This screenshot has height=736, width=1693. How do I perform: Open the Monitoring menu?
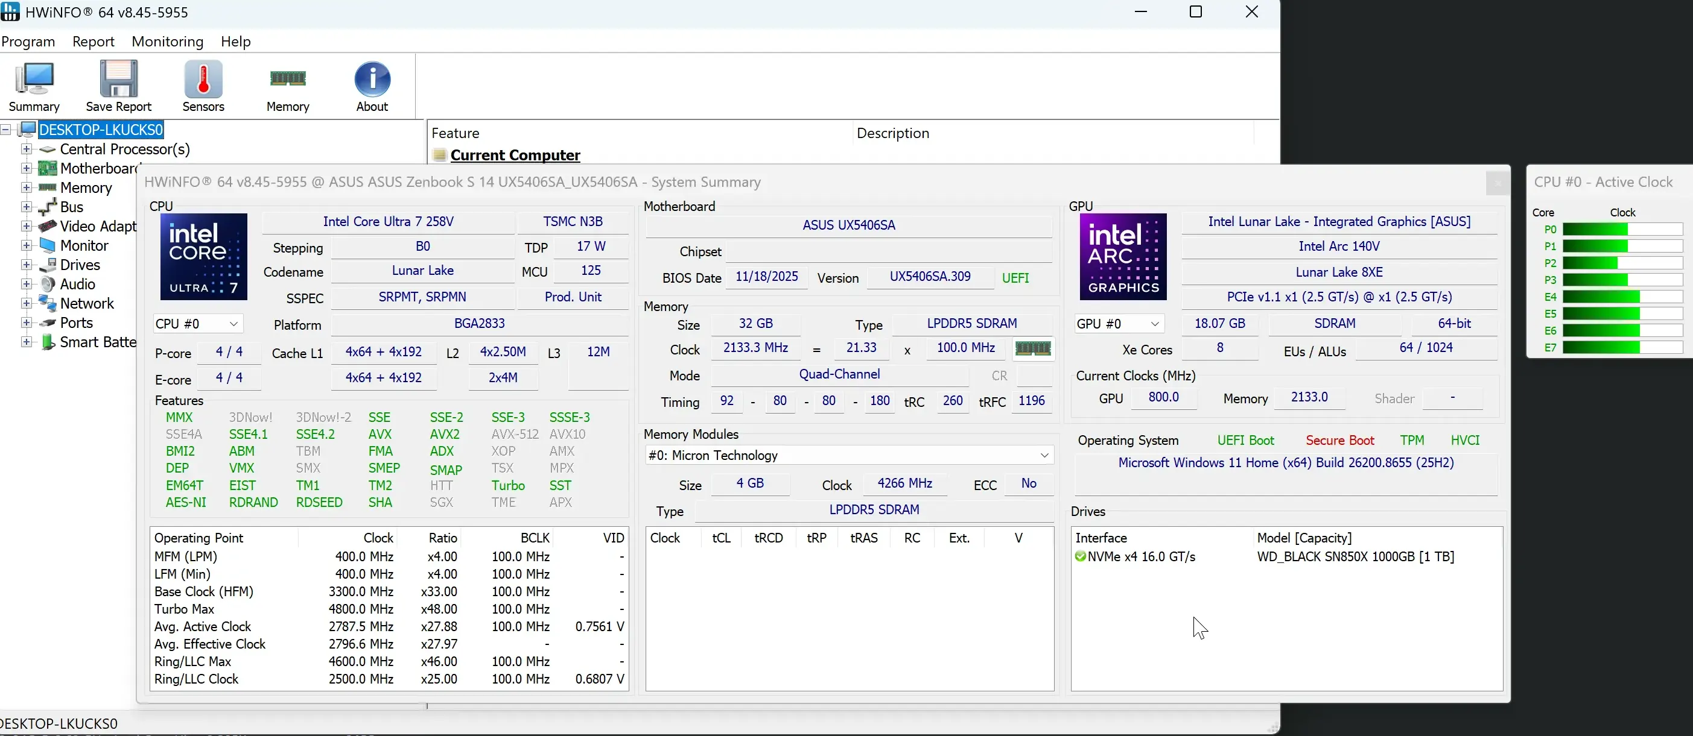168,42
